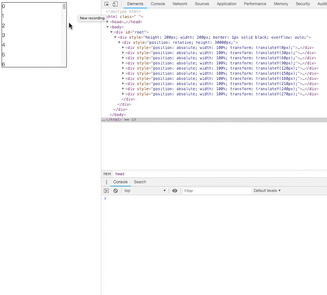
Task: Collapse the div id root node
Action: pyautogui.click(x=111, y=32)
